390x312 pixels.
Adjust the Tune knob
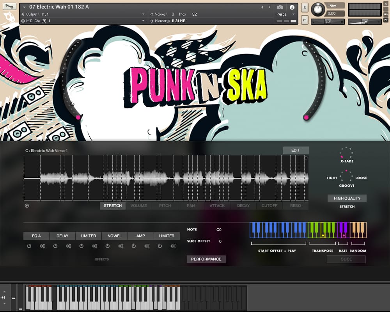click(318, 9)
